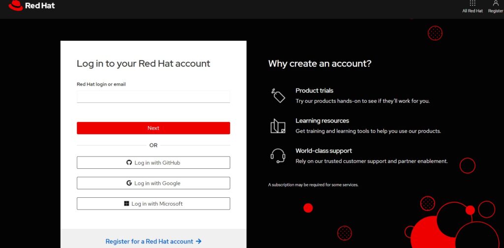The width and height of the screenshot is (504, 248).
Task: Click the 'Red Hat login or email' label
Action: pyautogui.click(x=101, y=84)
